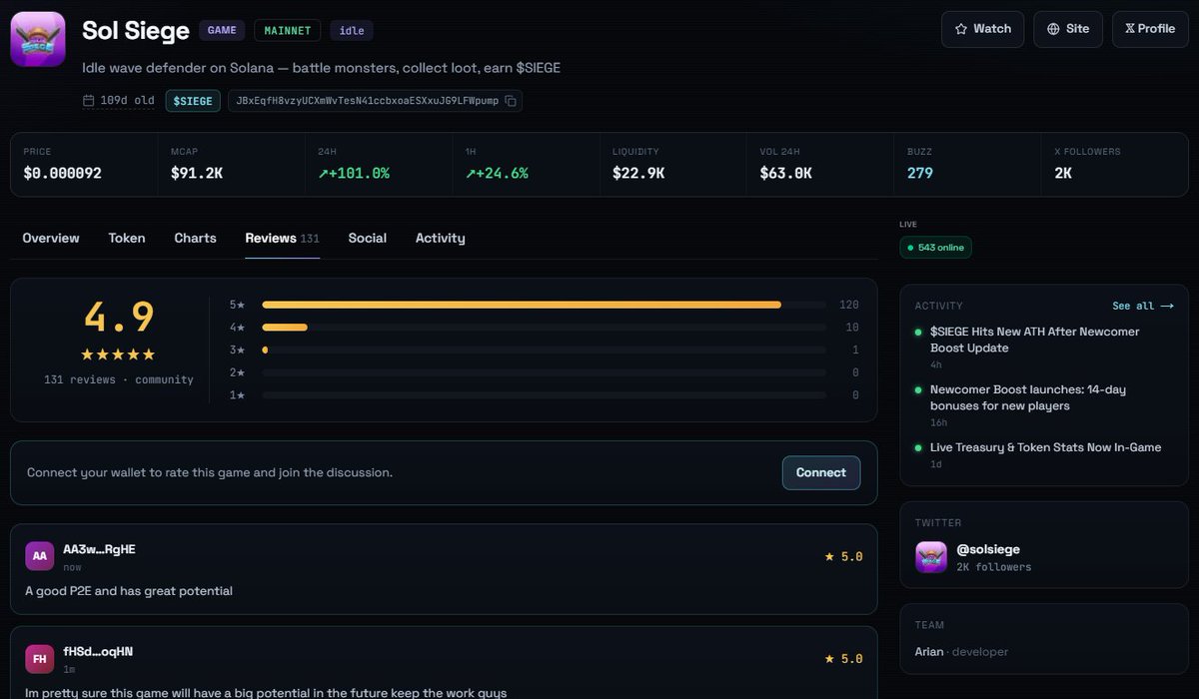This screenshot has height=699, width=1199.
Task: Click the Connect wallet button
Action: [821, 472]
